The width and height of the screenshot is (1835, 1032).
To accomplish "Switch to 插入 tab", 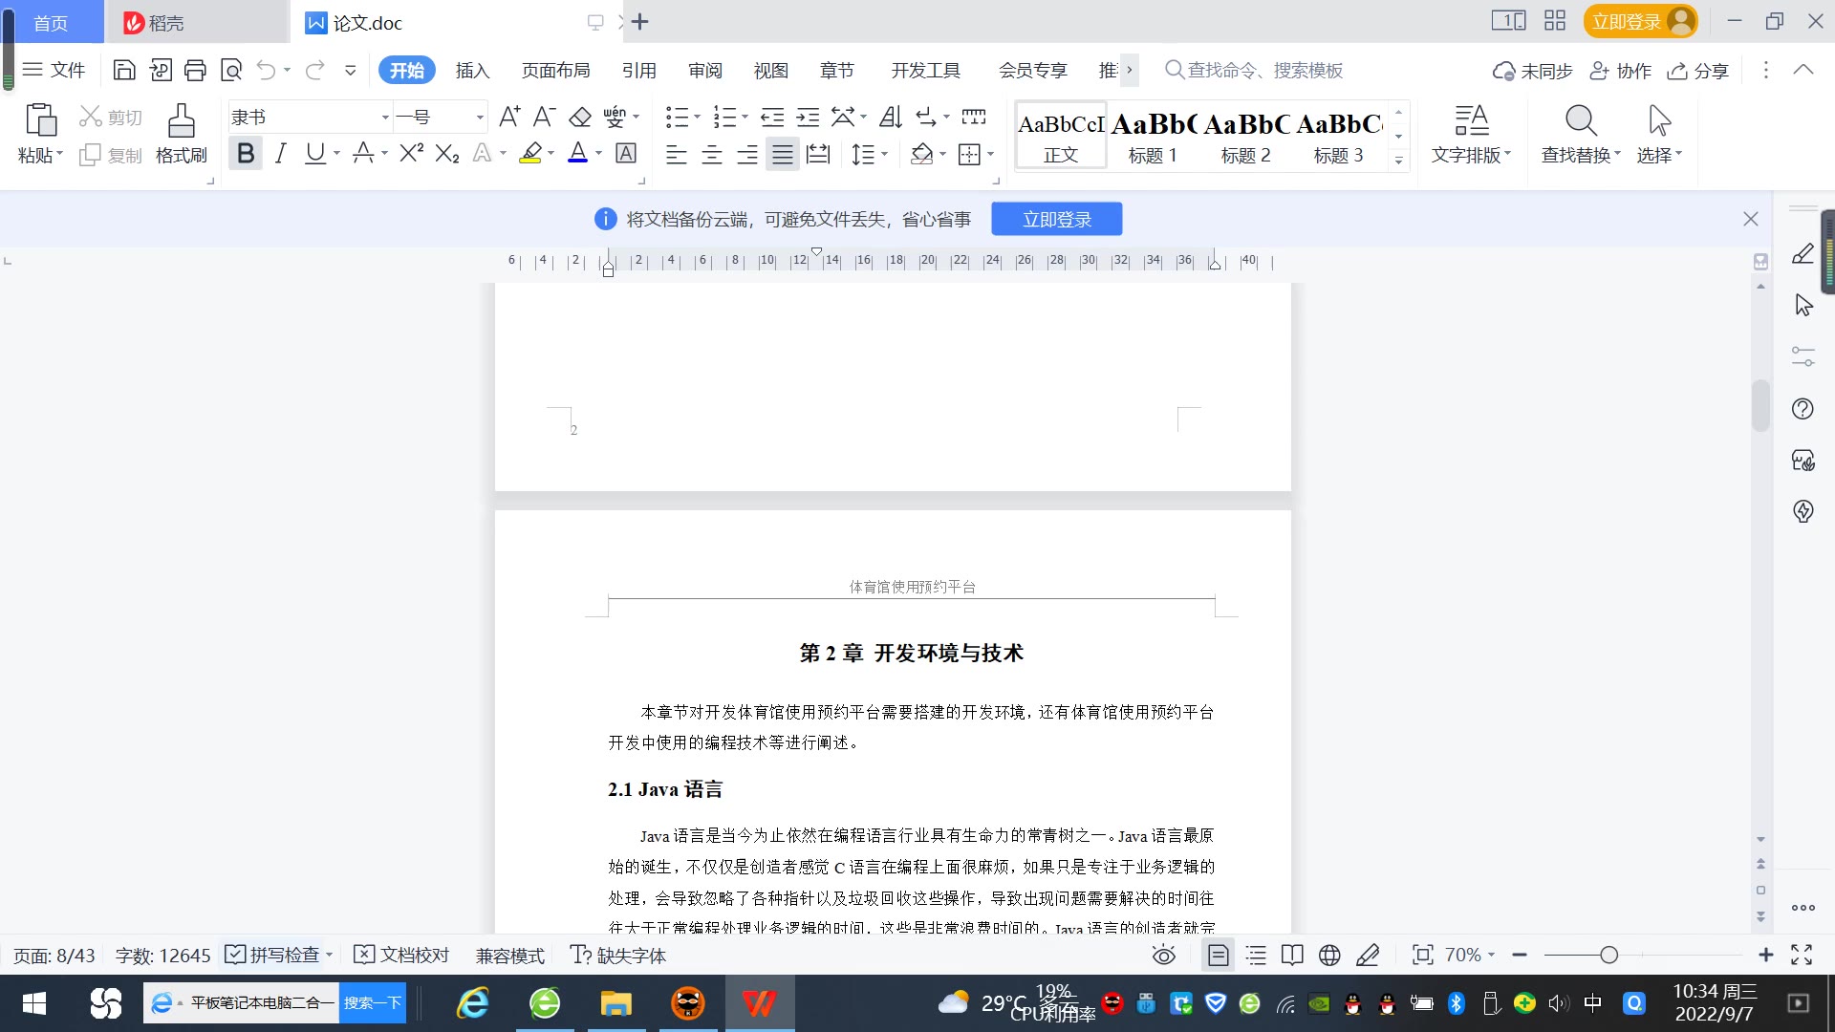I will click(x=472, y=70).
